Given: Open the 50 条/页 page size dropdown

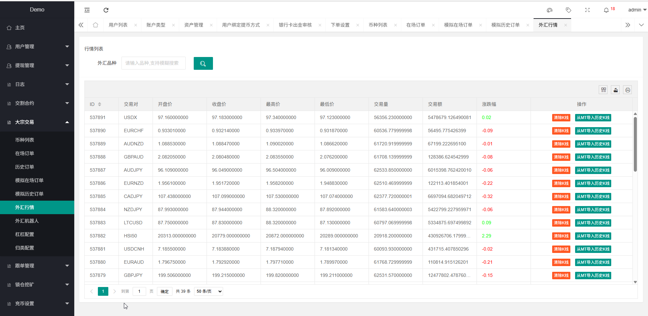Looking at the screenshot, I should click(x=209, y=291).
